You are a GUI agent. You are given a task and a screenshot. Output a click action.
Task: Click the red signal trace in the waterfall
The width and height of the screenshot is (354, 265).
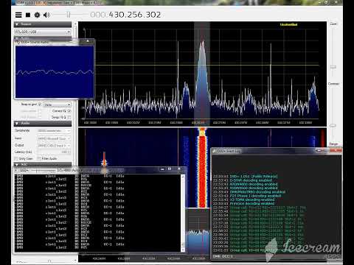pyautogui.click(x=202, y=172)
